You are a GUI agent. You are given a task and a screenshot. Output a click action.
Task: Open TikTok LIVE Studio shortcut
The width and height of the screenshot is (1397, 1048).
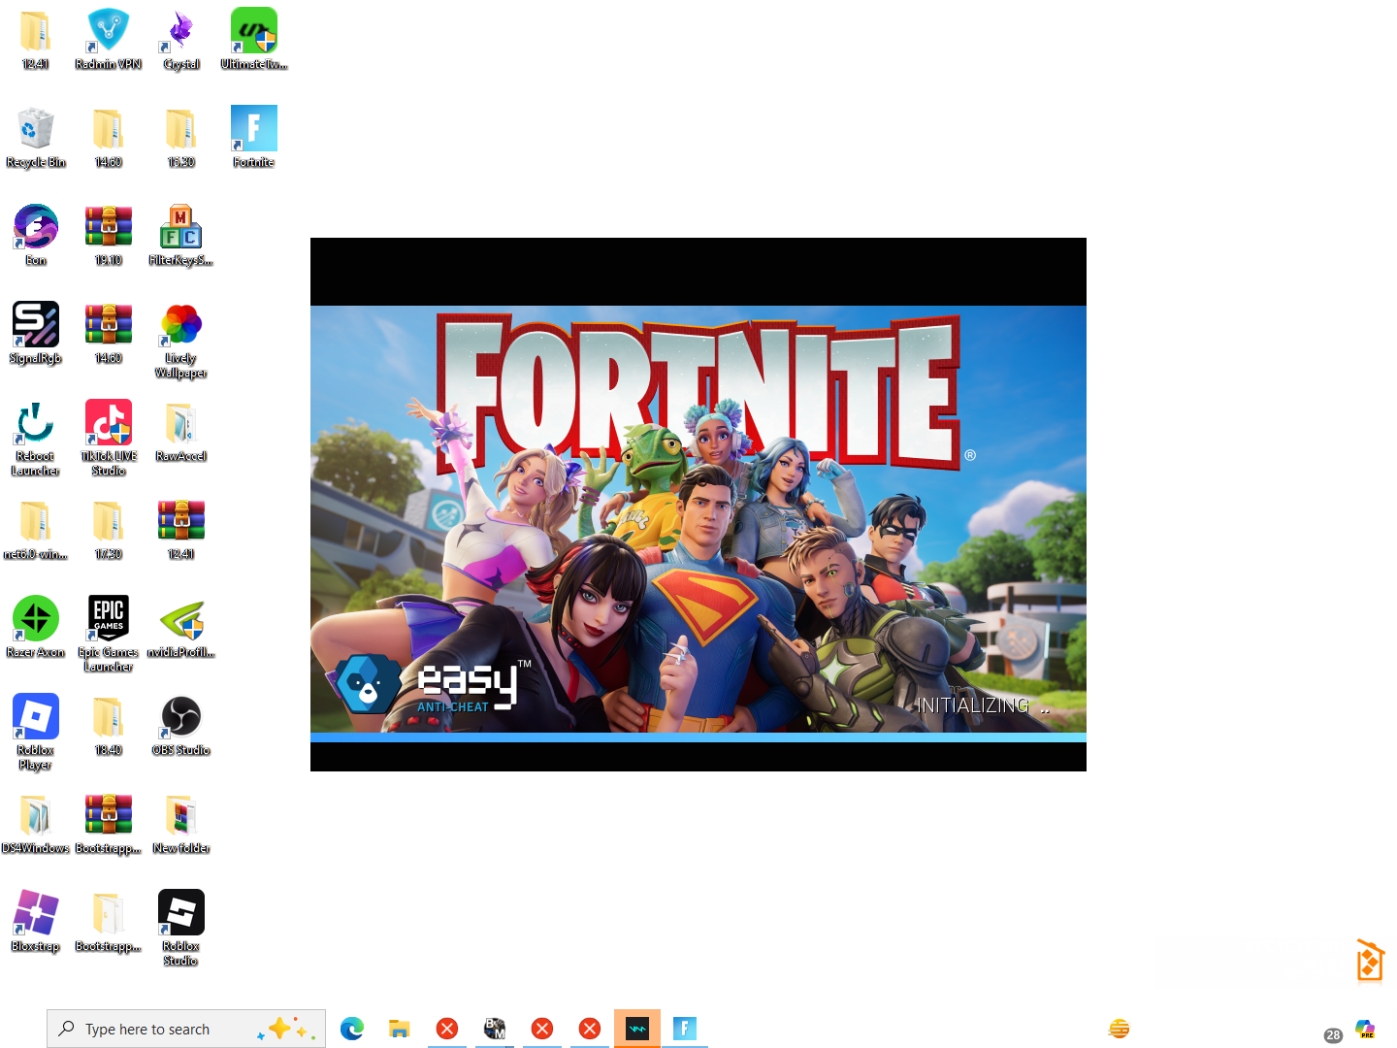(x=109, y=438)
